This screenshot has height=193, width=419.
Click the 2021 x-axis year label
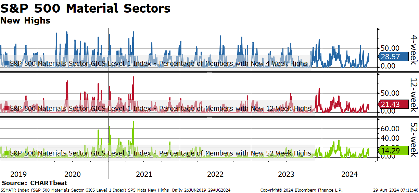tap(144, 175)
